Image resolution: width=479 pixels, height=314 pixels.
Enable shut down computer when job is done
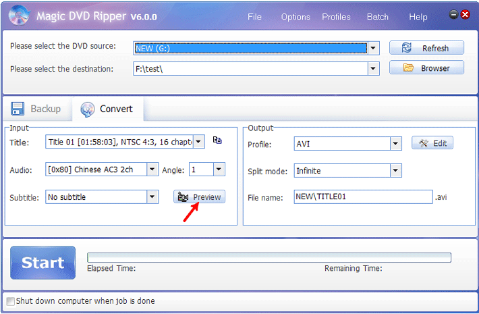[10, 301]
